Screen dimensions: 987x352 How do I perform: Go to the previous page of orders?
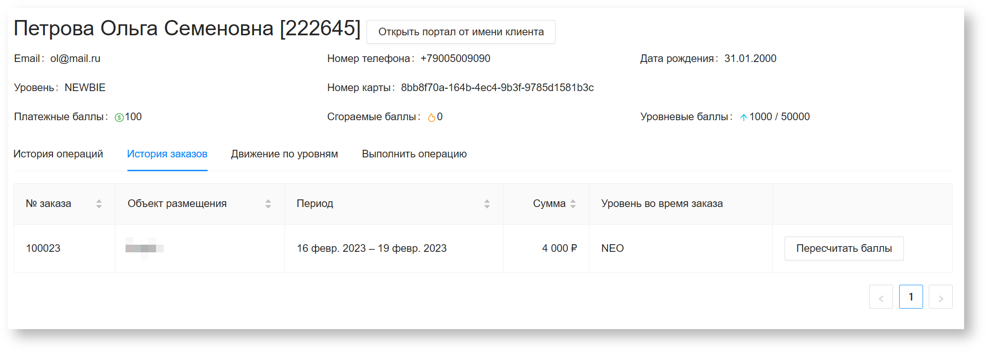(x=881, y=297)
